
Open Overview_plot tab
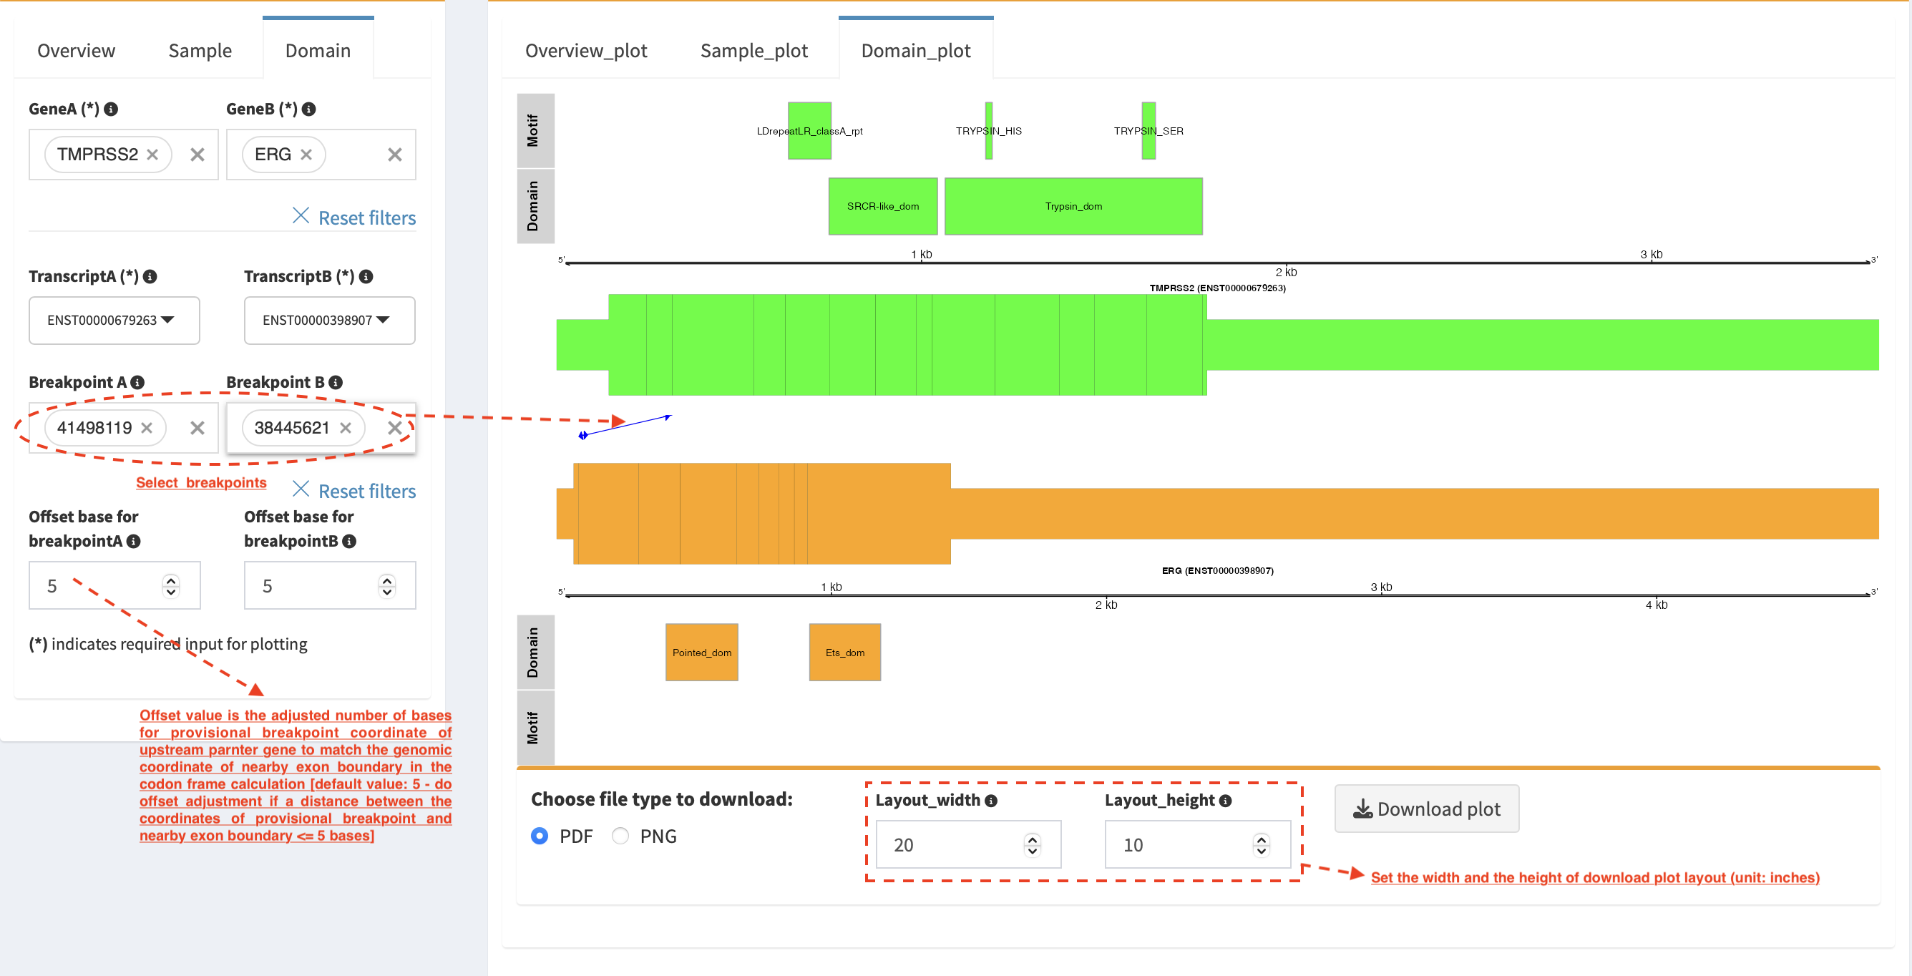point(585,51)
